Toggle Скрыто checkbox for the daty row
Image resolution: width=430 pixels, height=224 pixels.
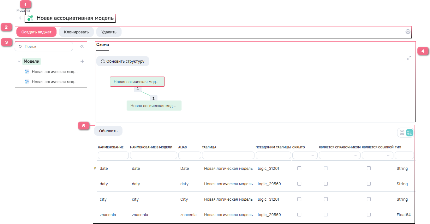click(x=299, y=184)
